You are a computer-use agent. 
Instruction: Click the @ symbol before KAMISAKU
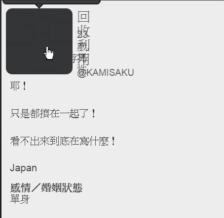click(x=81, y=73)
